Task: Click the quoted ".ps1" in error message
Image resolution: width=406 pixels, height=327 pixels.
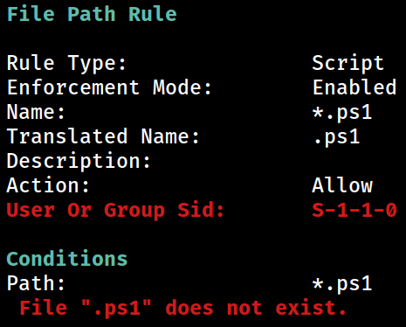Action: point(116,309)
